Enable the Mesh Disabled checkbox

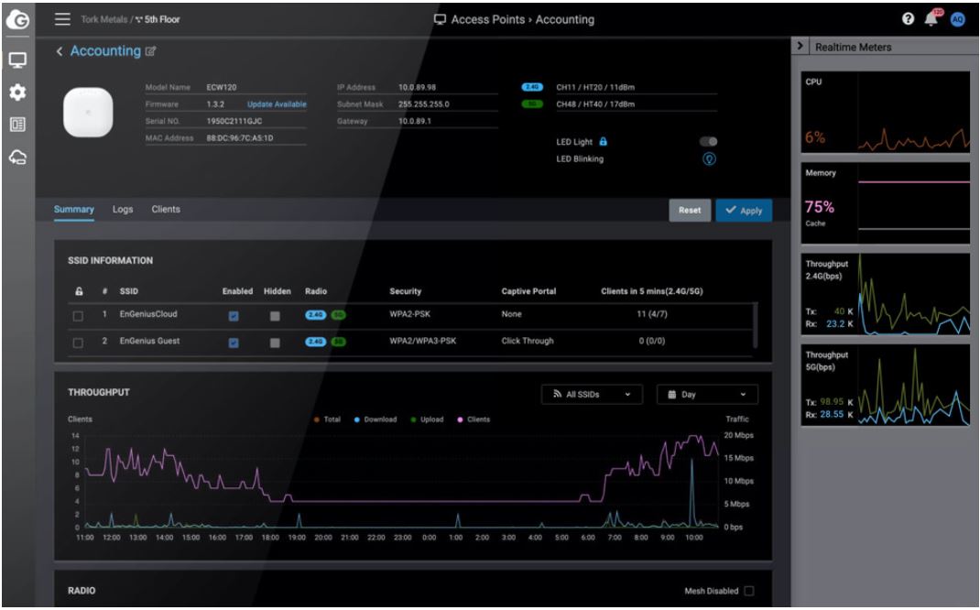coord(748,591)
